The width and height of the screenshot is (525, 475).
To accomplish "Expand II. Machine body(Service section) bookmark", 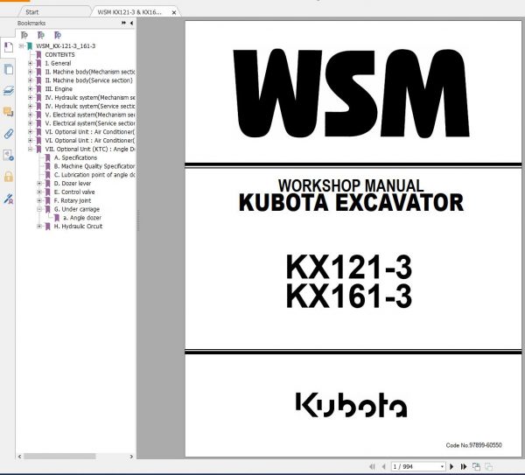I will (x=31, y=80).
